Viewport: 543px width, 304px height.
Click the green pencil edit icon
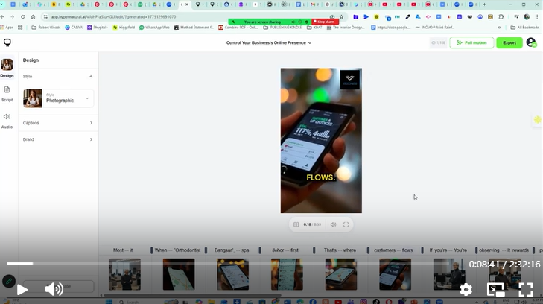(x=9, y=282)
